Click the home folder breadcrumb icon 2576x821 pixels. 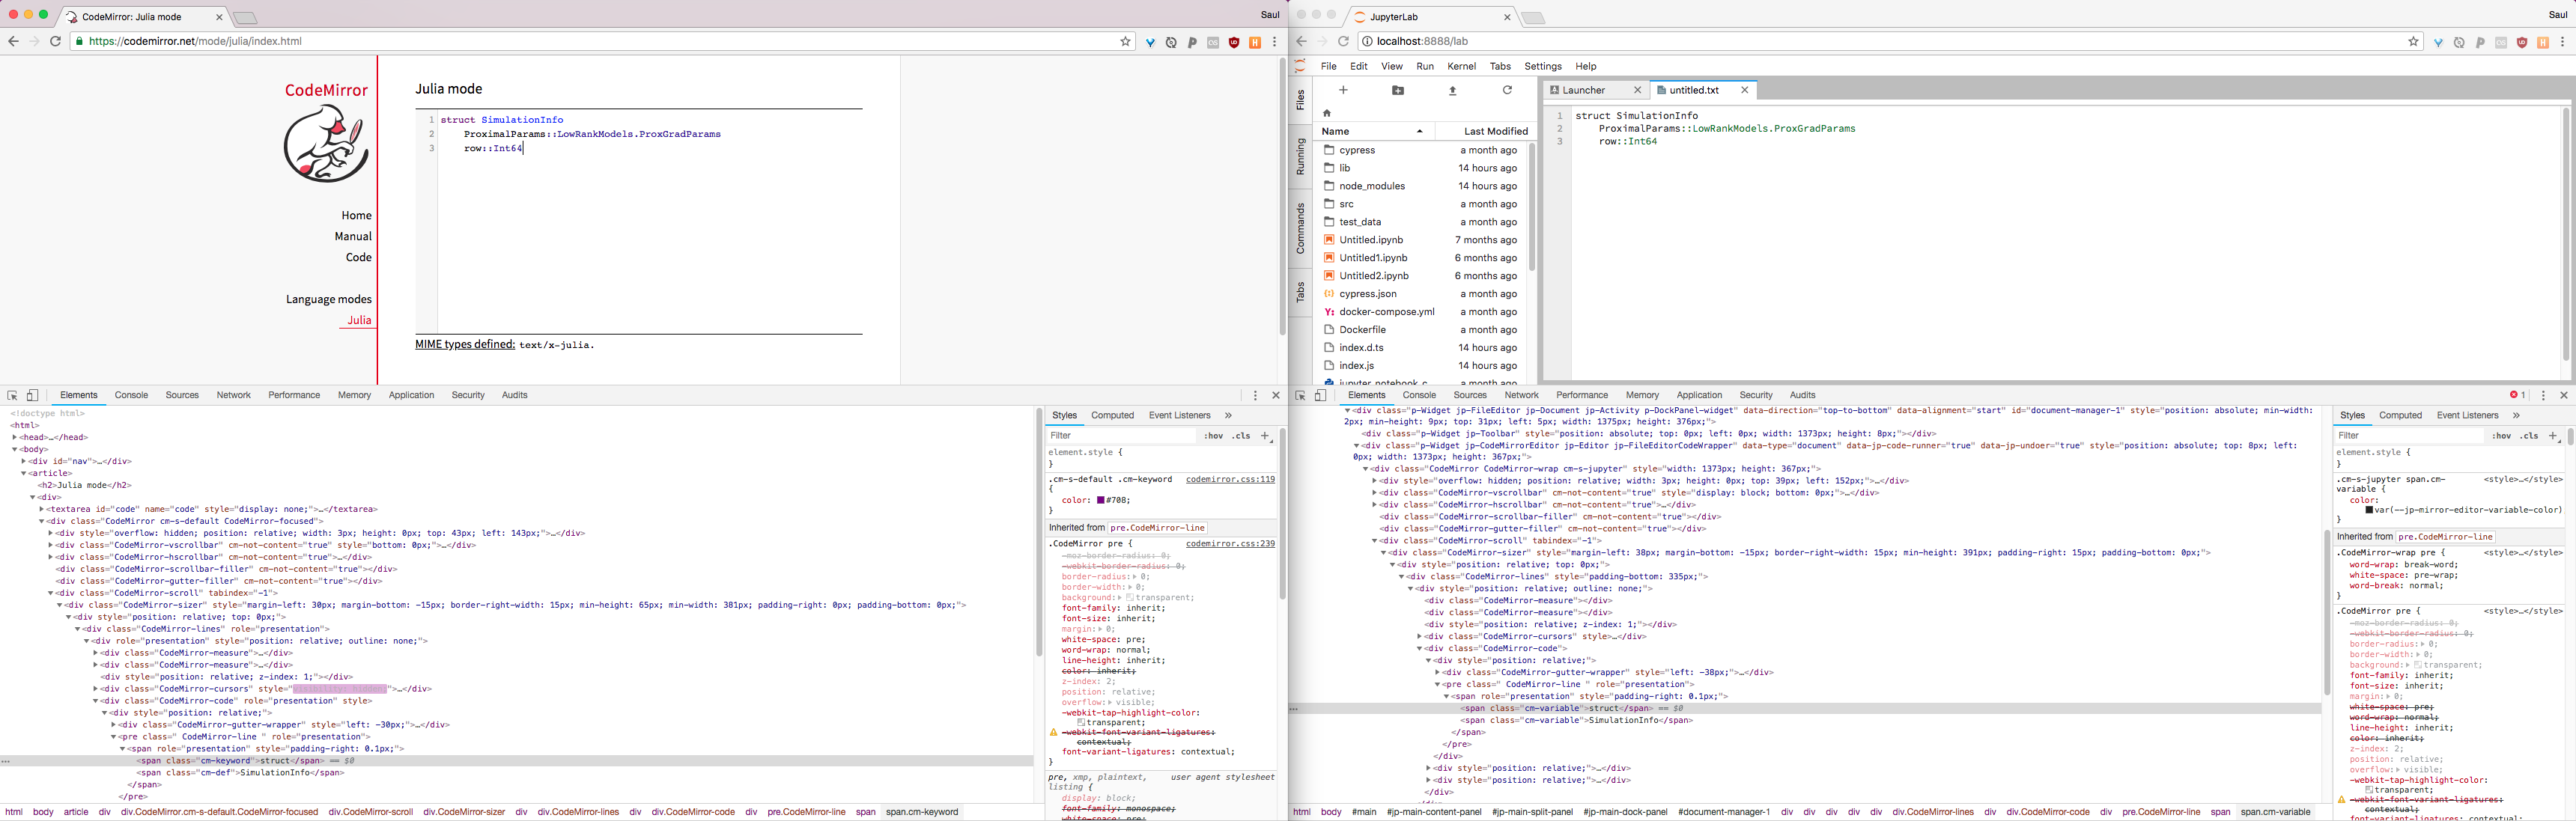coord(1327,113)
